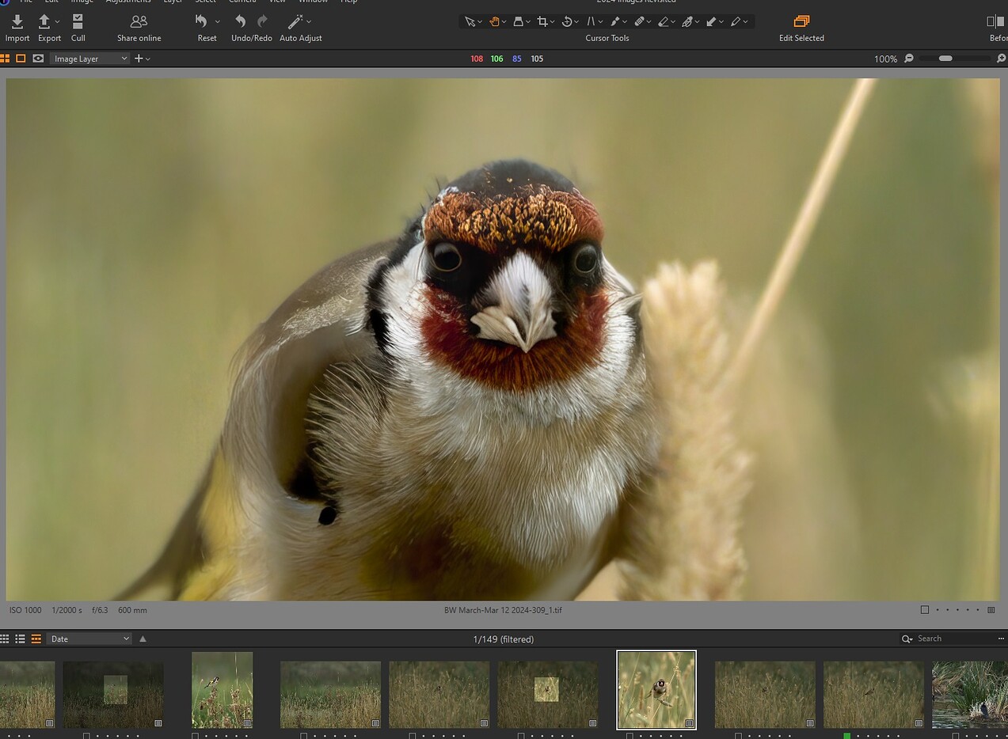This screenshot has width=1008, height=739.
Task: Activate the Erase mask tool
Action: click(665, 21)
